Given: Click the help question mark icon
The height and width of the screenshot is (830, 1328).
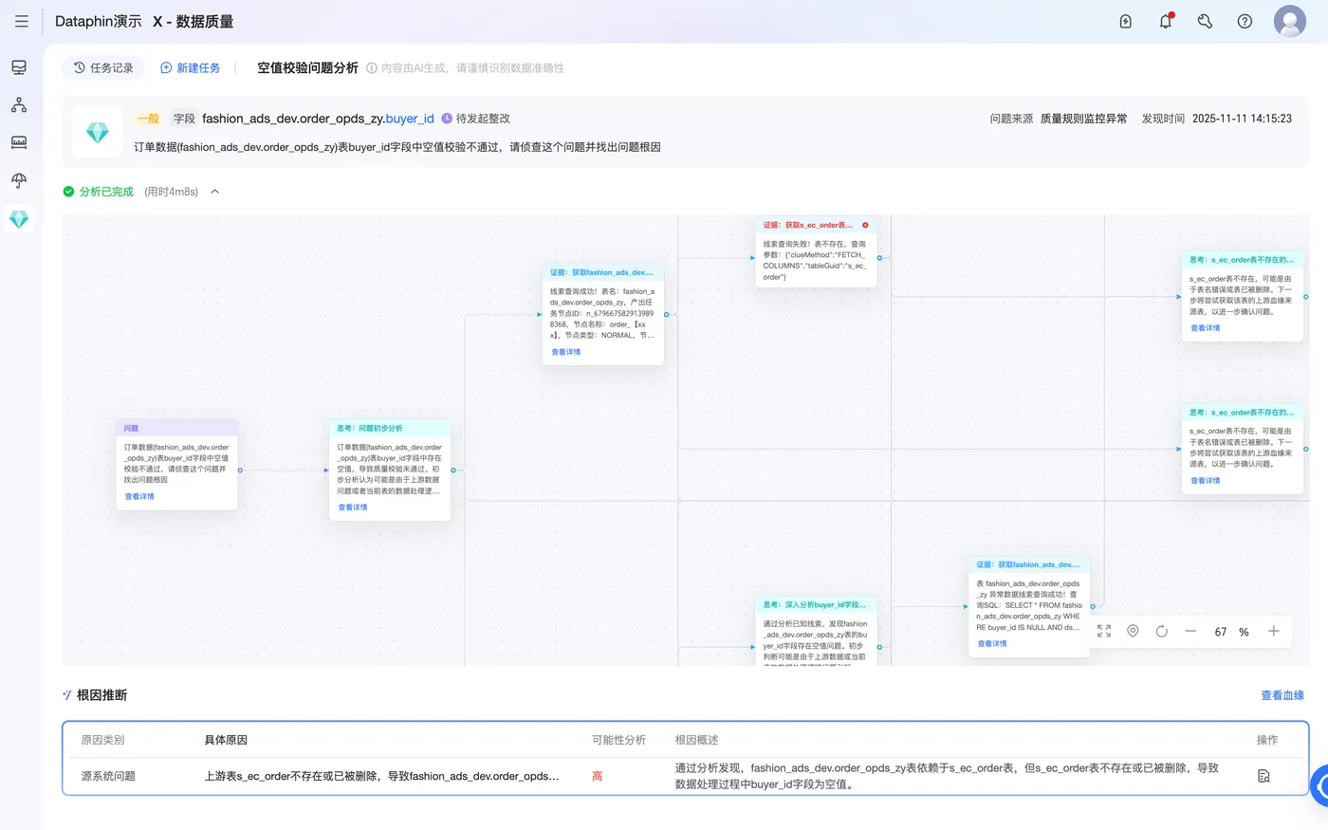Looking at the screenshot, I should click(1245, 21).
